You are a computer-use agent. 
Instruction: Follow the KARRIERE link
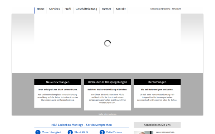tap(154, 9)
